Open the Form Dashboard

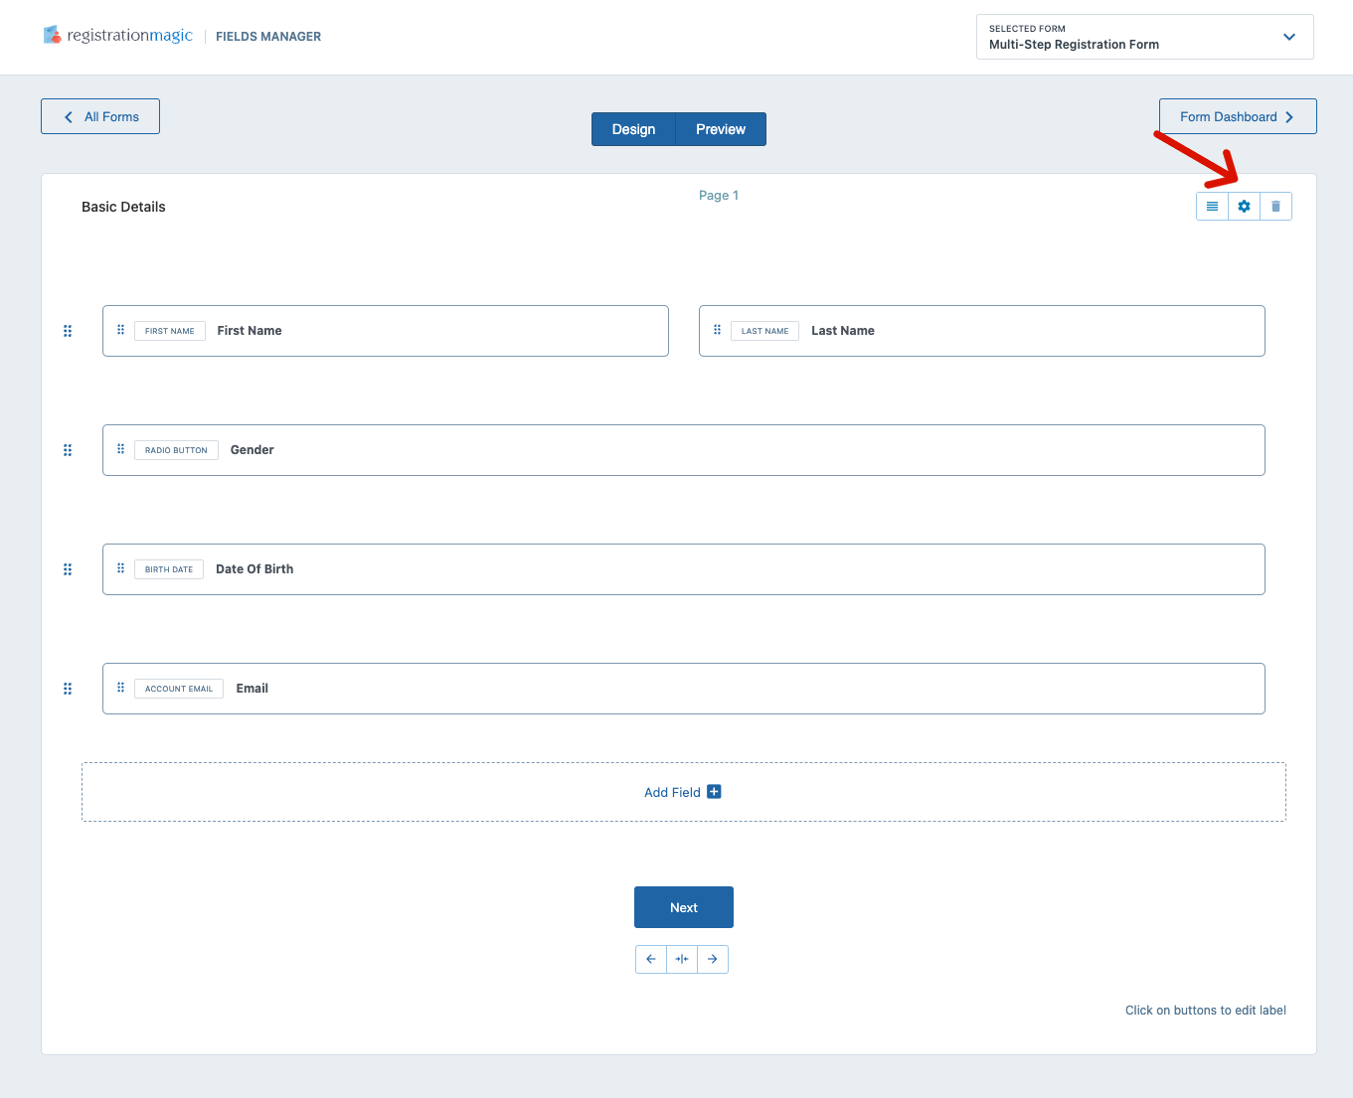tap(1237, 116)
